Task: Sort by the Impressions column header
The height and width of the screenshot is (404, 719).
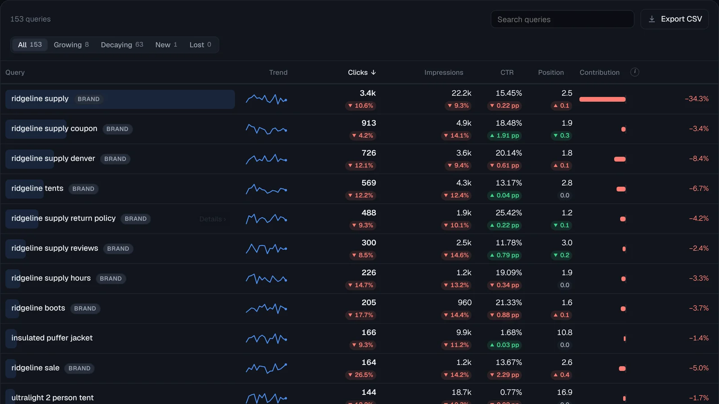Action: (x=444, y=72)
